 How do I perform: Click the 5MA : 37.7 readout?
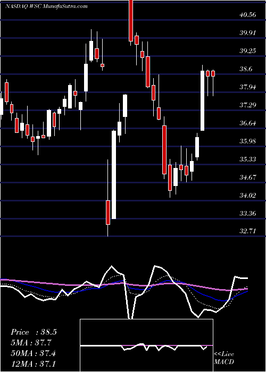[31, 343]
